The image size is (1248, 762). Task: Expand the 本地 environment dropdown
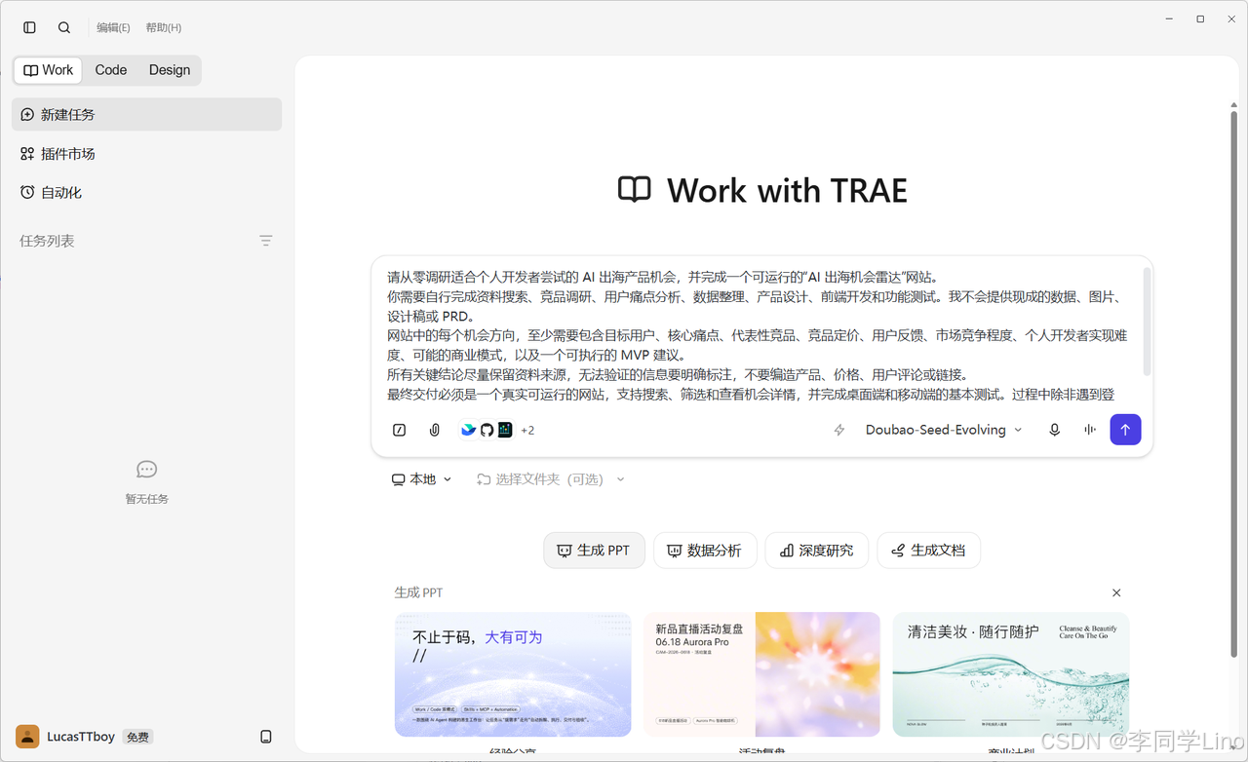[x=422, y=479]
